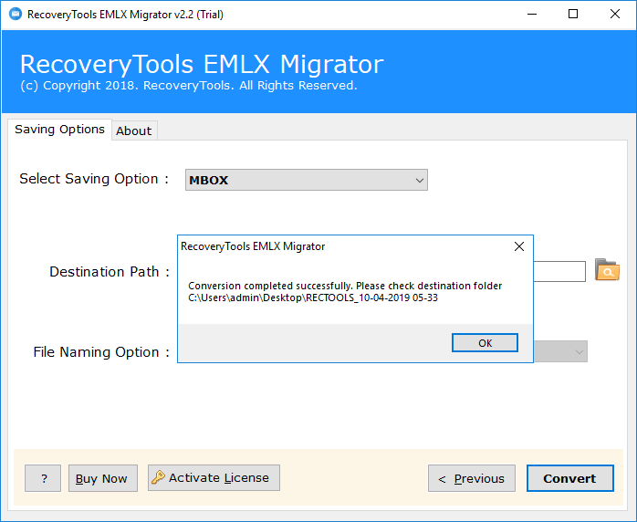
Task: Switch to the About tab
Action: 134,130
